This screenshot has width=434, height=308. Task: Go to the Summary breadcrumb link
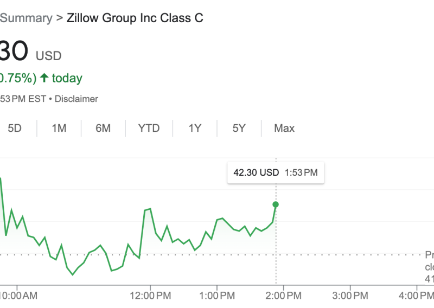point(25,18)
